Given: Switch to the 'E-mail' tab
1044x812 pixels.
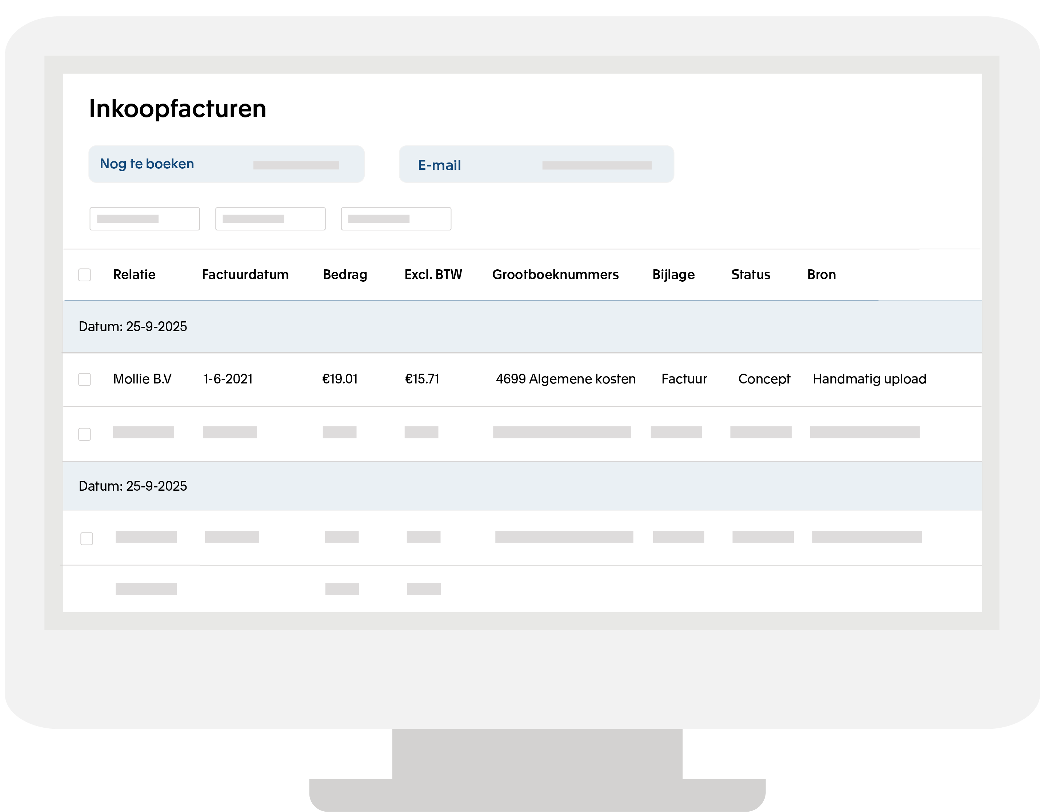Looking at the screenshot, I should point(439,164).
